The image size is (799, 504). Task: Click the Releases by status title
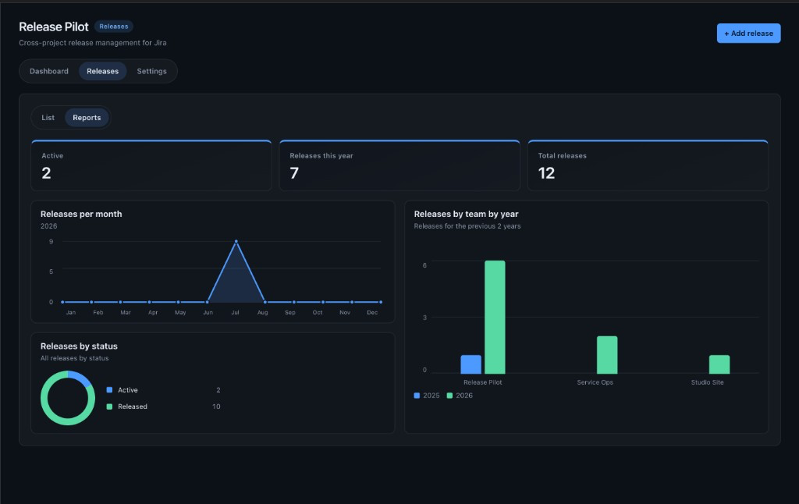[x=79, y=346]
